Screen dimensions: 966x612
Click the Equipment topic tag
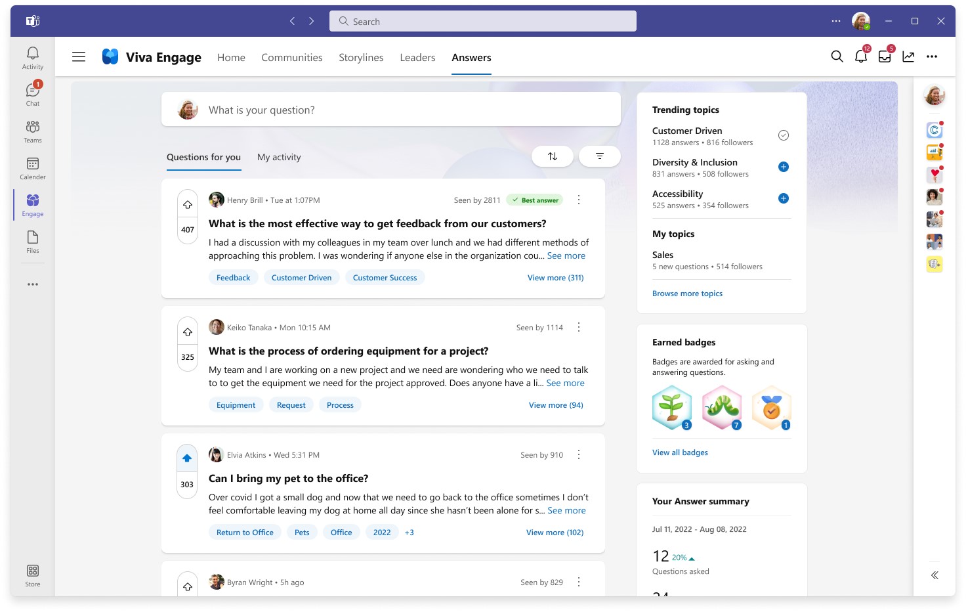(236, 405)
